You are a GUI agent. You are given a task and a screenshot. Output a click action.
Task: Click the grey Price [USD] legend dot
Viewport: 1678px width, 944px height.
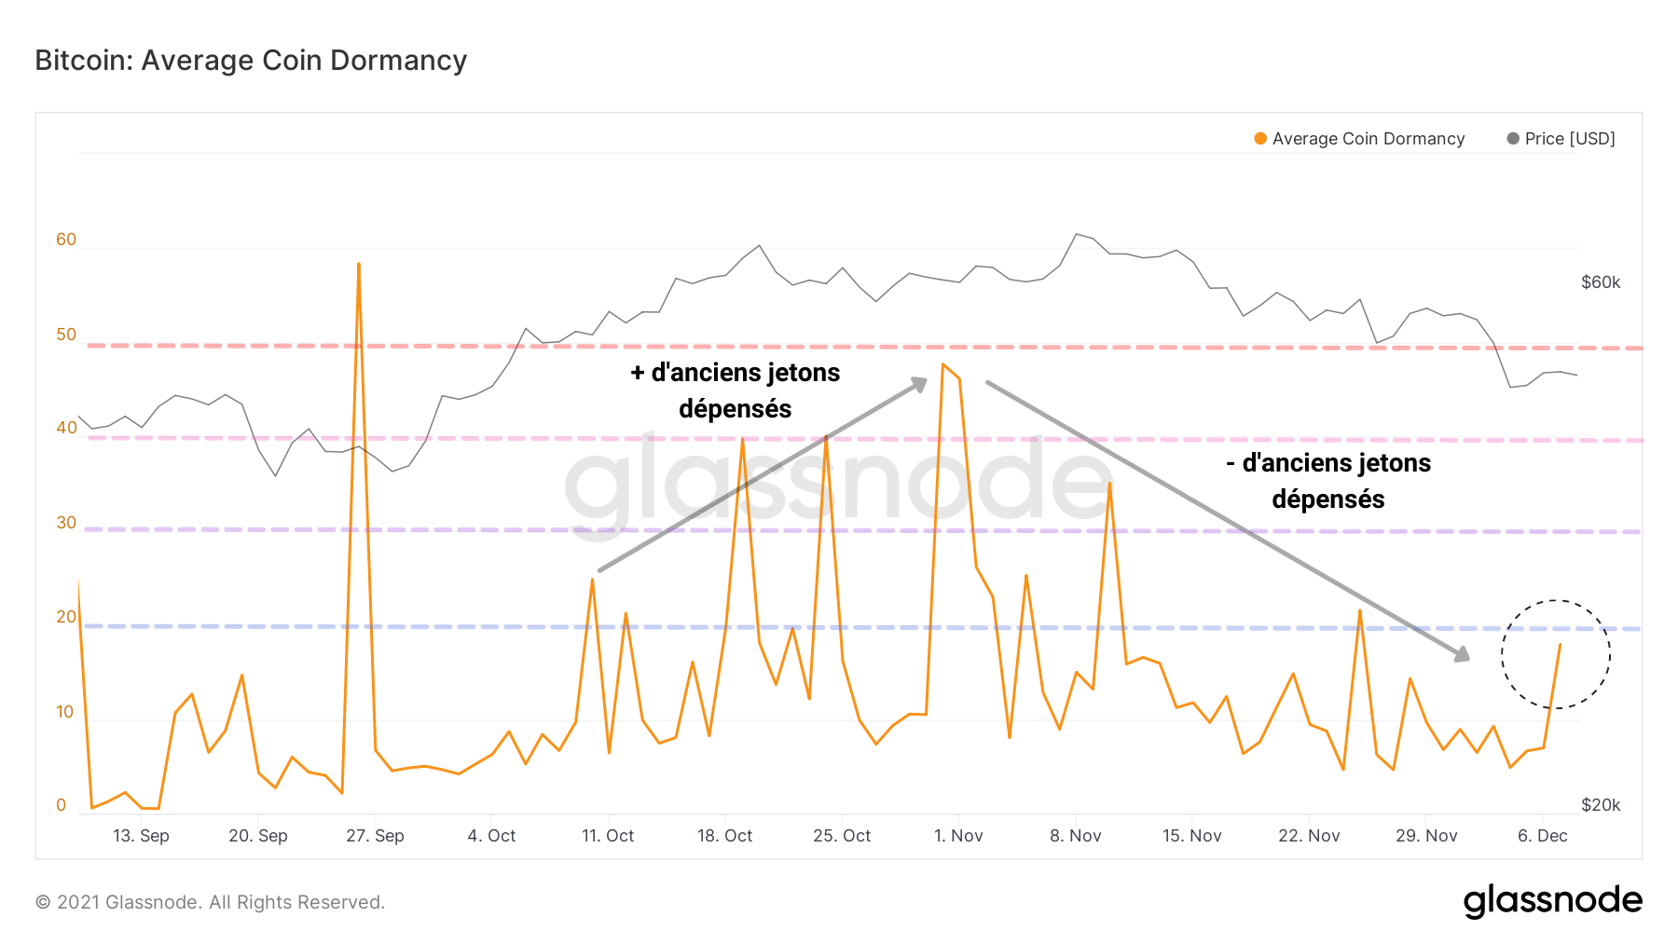1513,139
